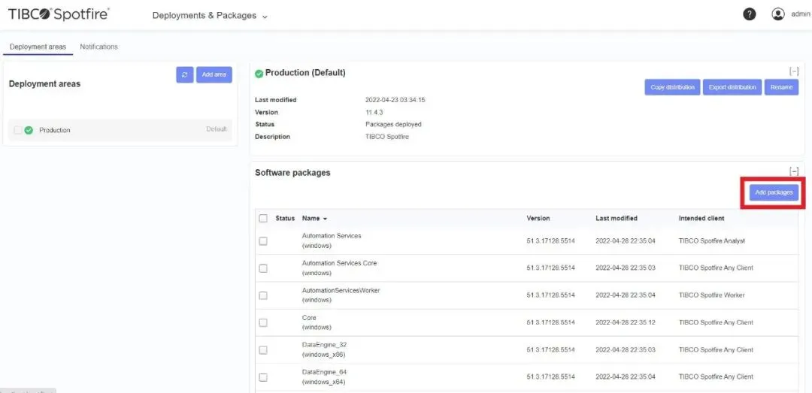Click the green status icon beside Production (Default)

tap(259, 74)
